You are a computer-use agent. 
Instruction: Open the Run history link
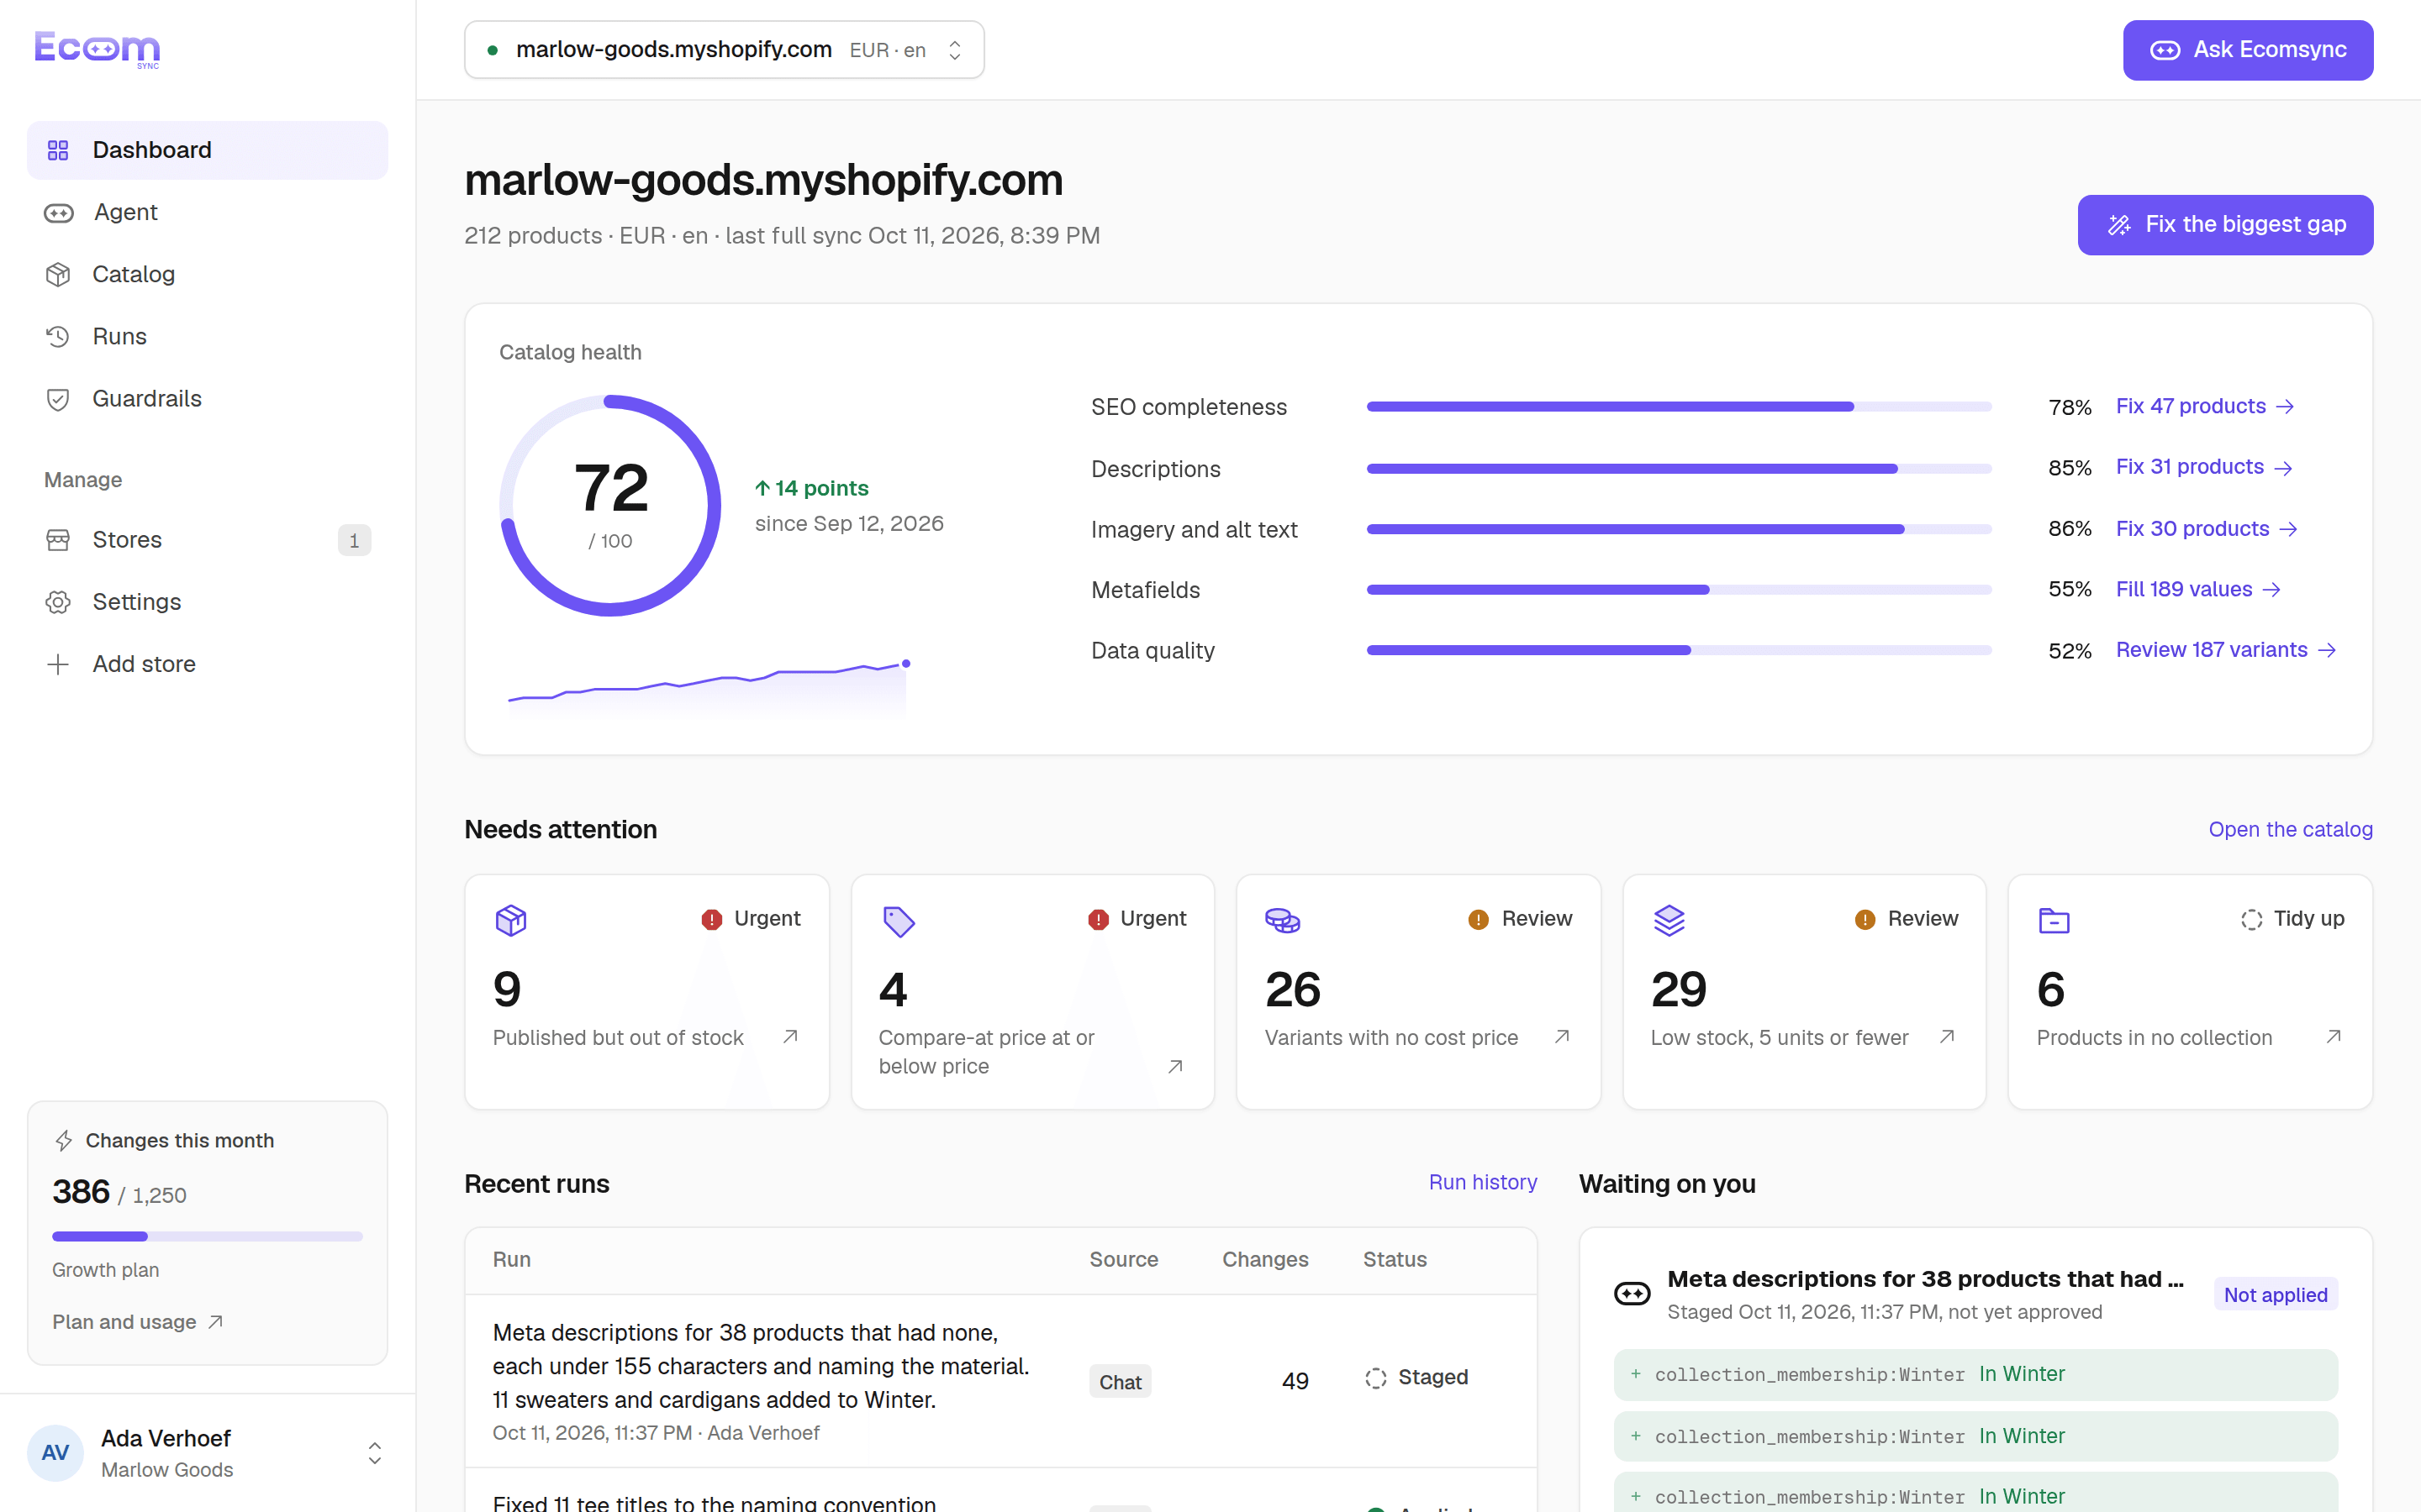[x=1483, y=1183]
